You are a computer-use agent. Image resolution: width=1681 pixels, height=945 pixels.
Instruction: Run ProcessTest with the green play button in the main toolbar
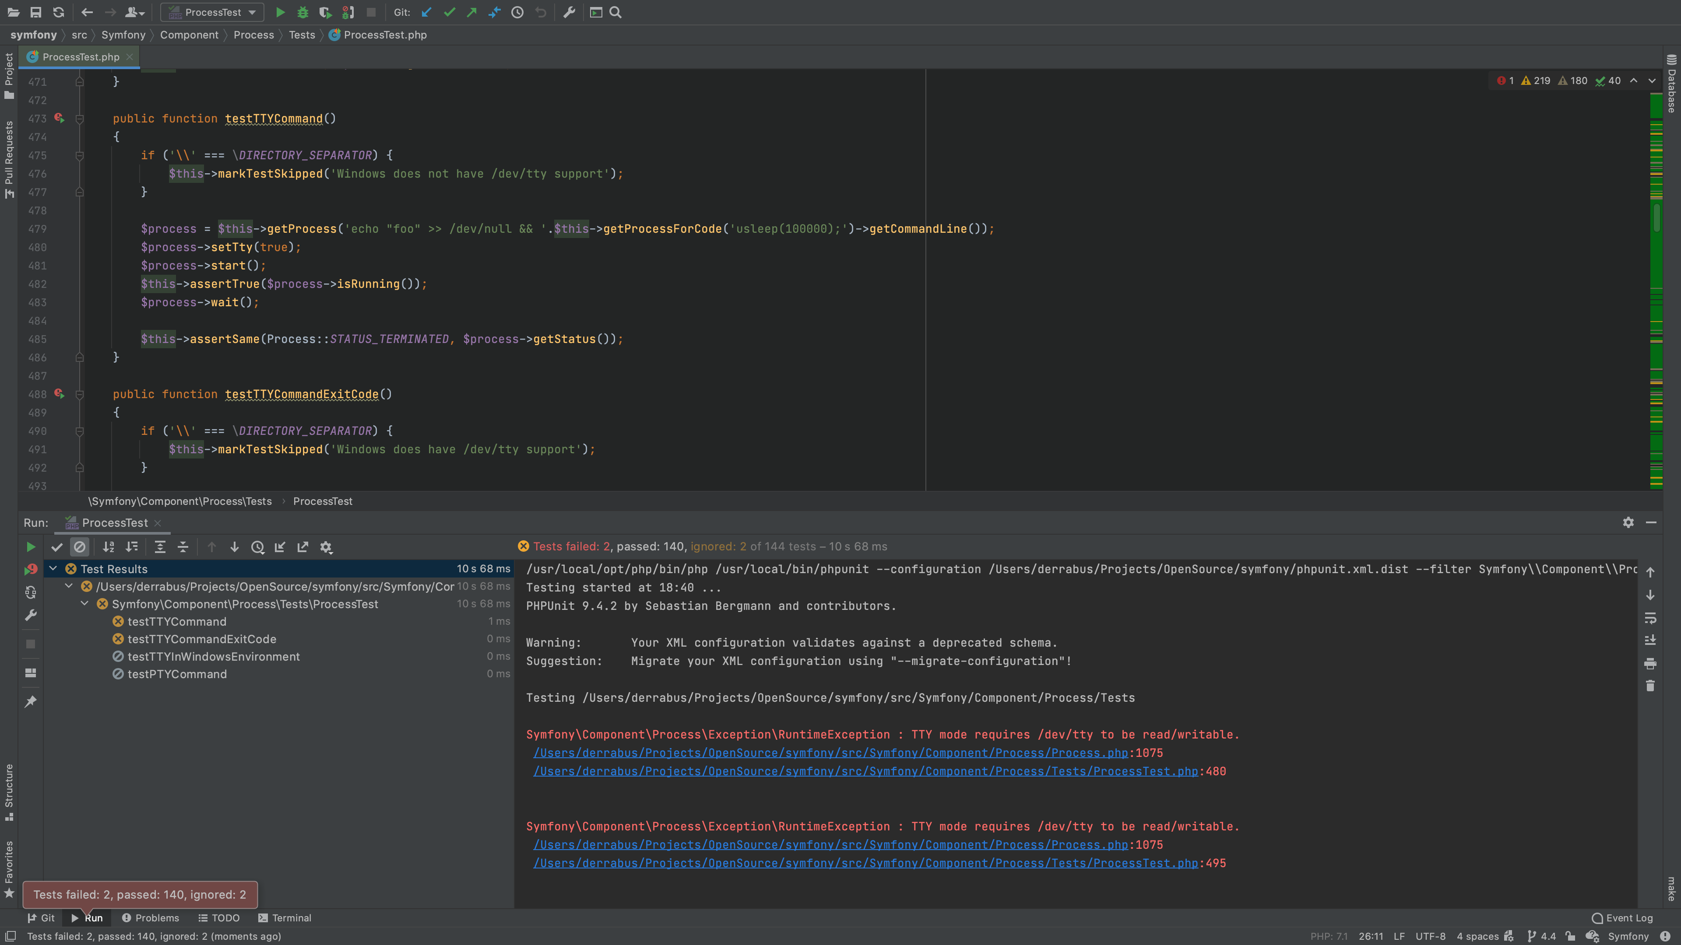[280, 12]
